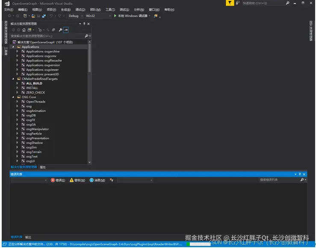The width and height of the screenshot is (316, 248).
Task: Focus the Solution Explorer search field
Action: (x=47, y=36)
